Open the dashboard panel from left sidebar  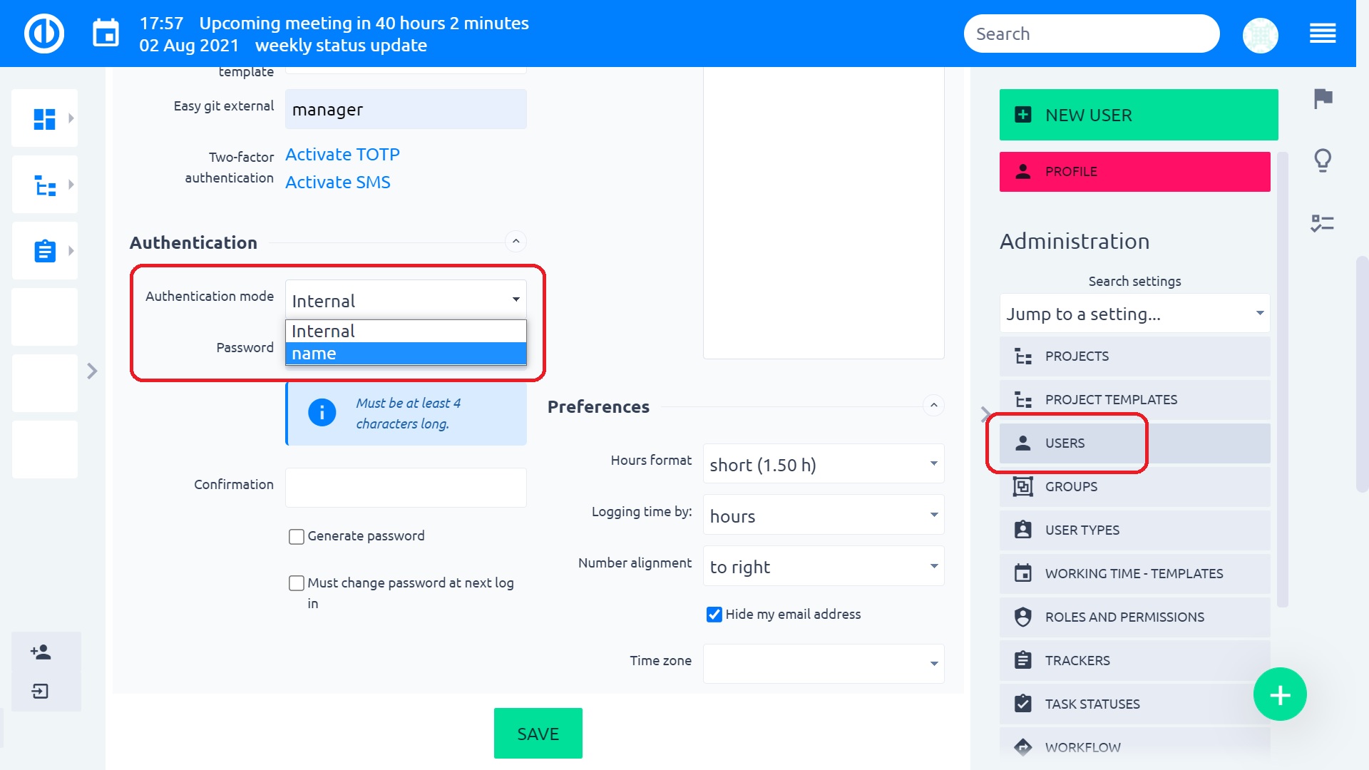[x=44, y=118]
